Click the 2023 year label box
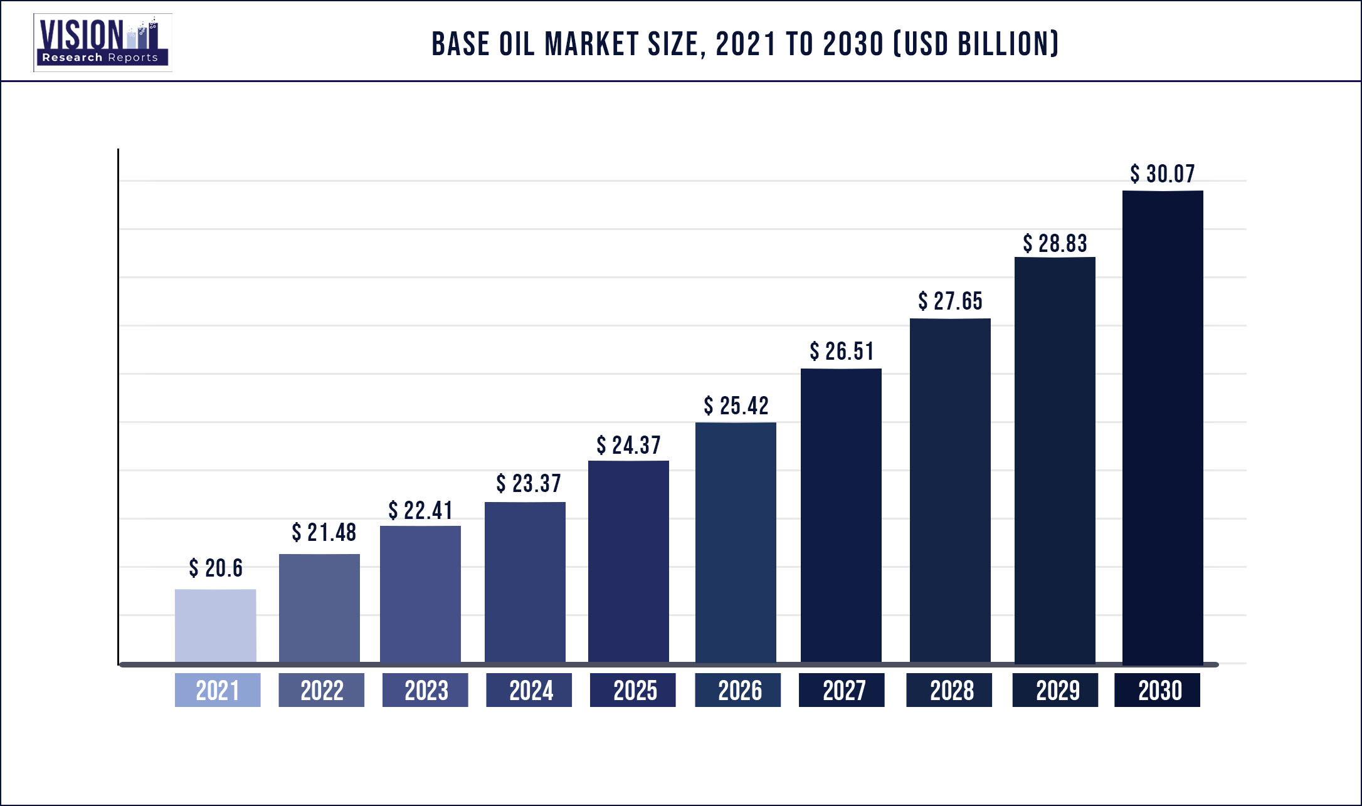 425,690
